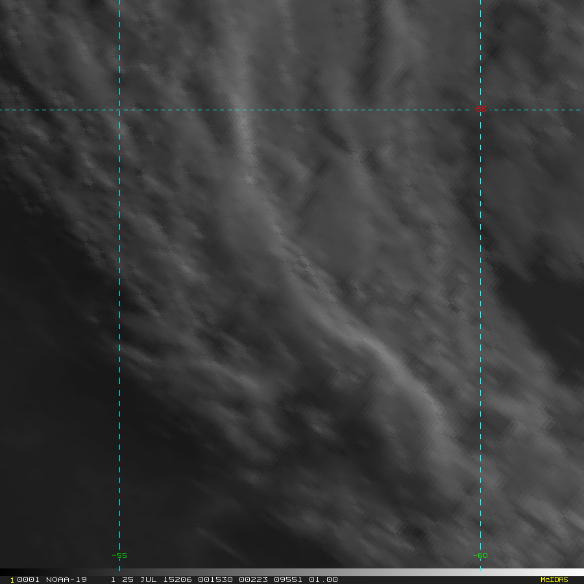
Task: Click the yellow McIDAS label
Action: pos(554,579)
